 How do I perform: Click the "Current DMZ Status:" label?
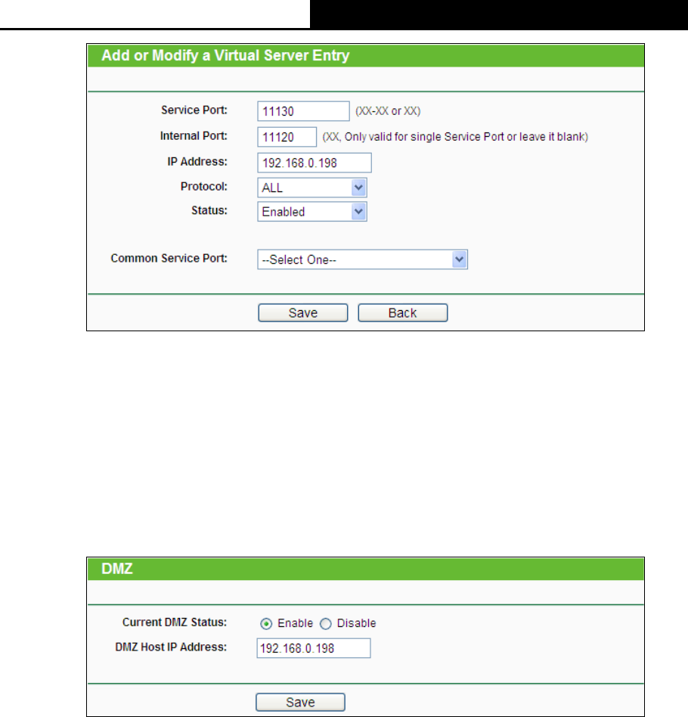point(174,622)
